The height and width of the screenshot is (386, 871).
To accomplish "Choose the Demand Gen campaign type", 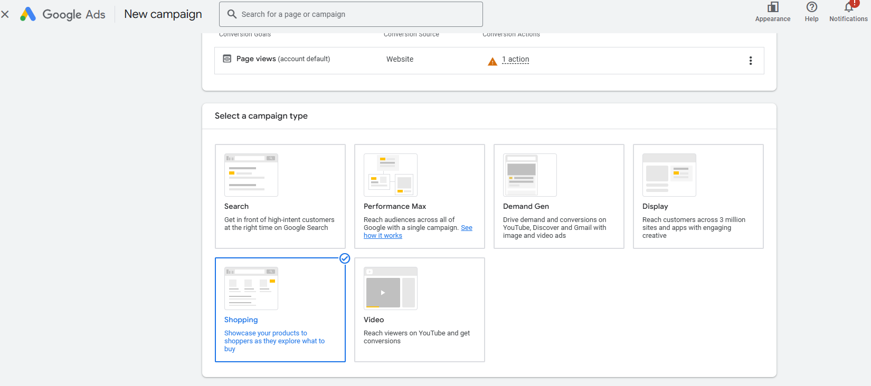I will pyautogui.click(x=558, y=196).
